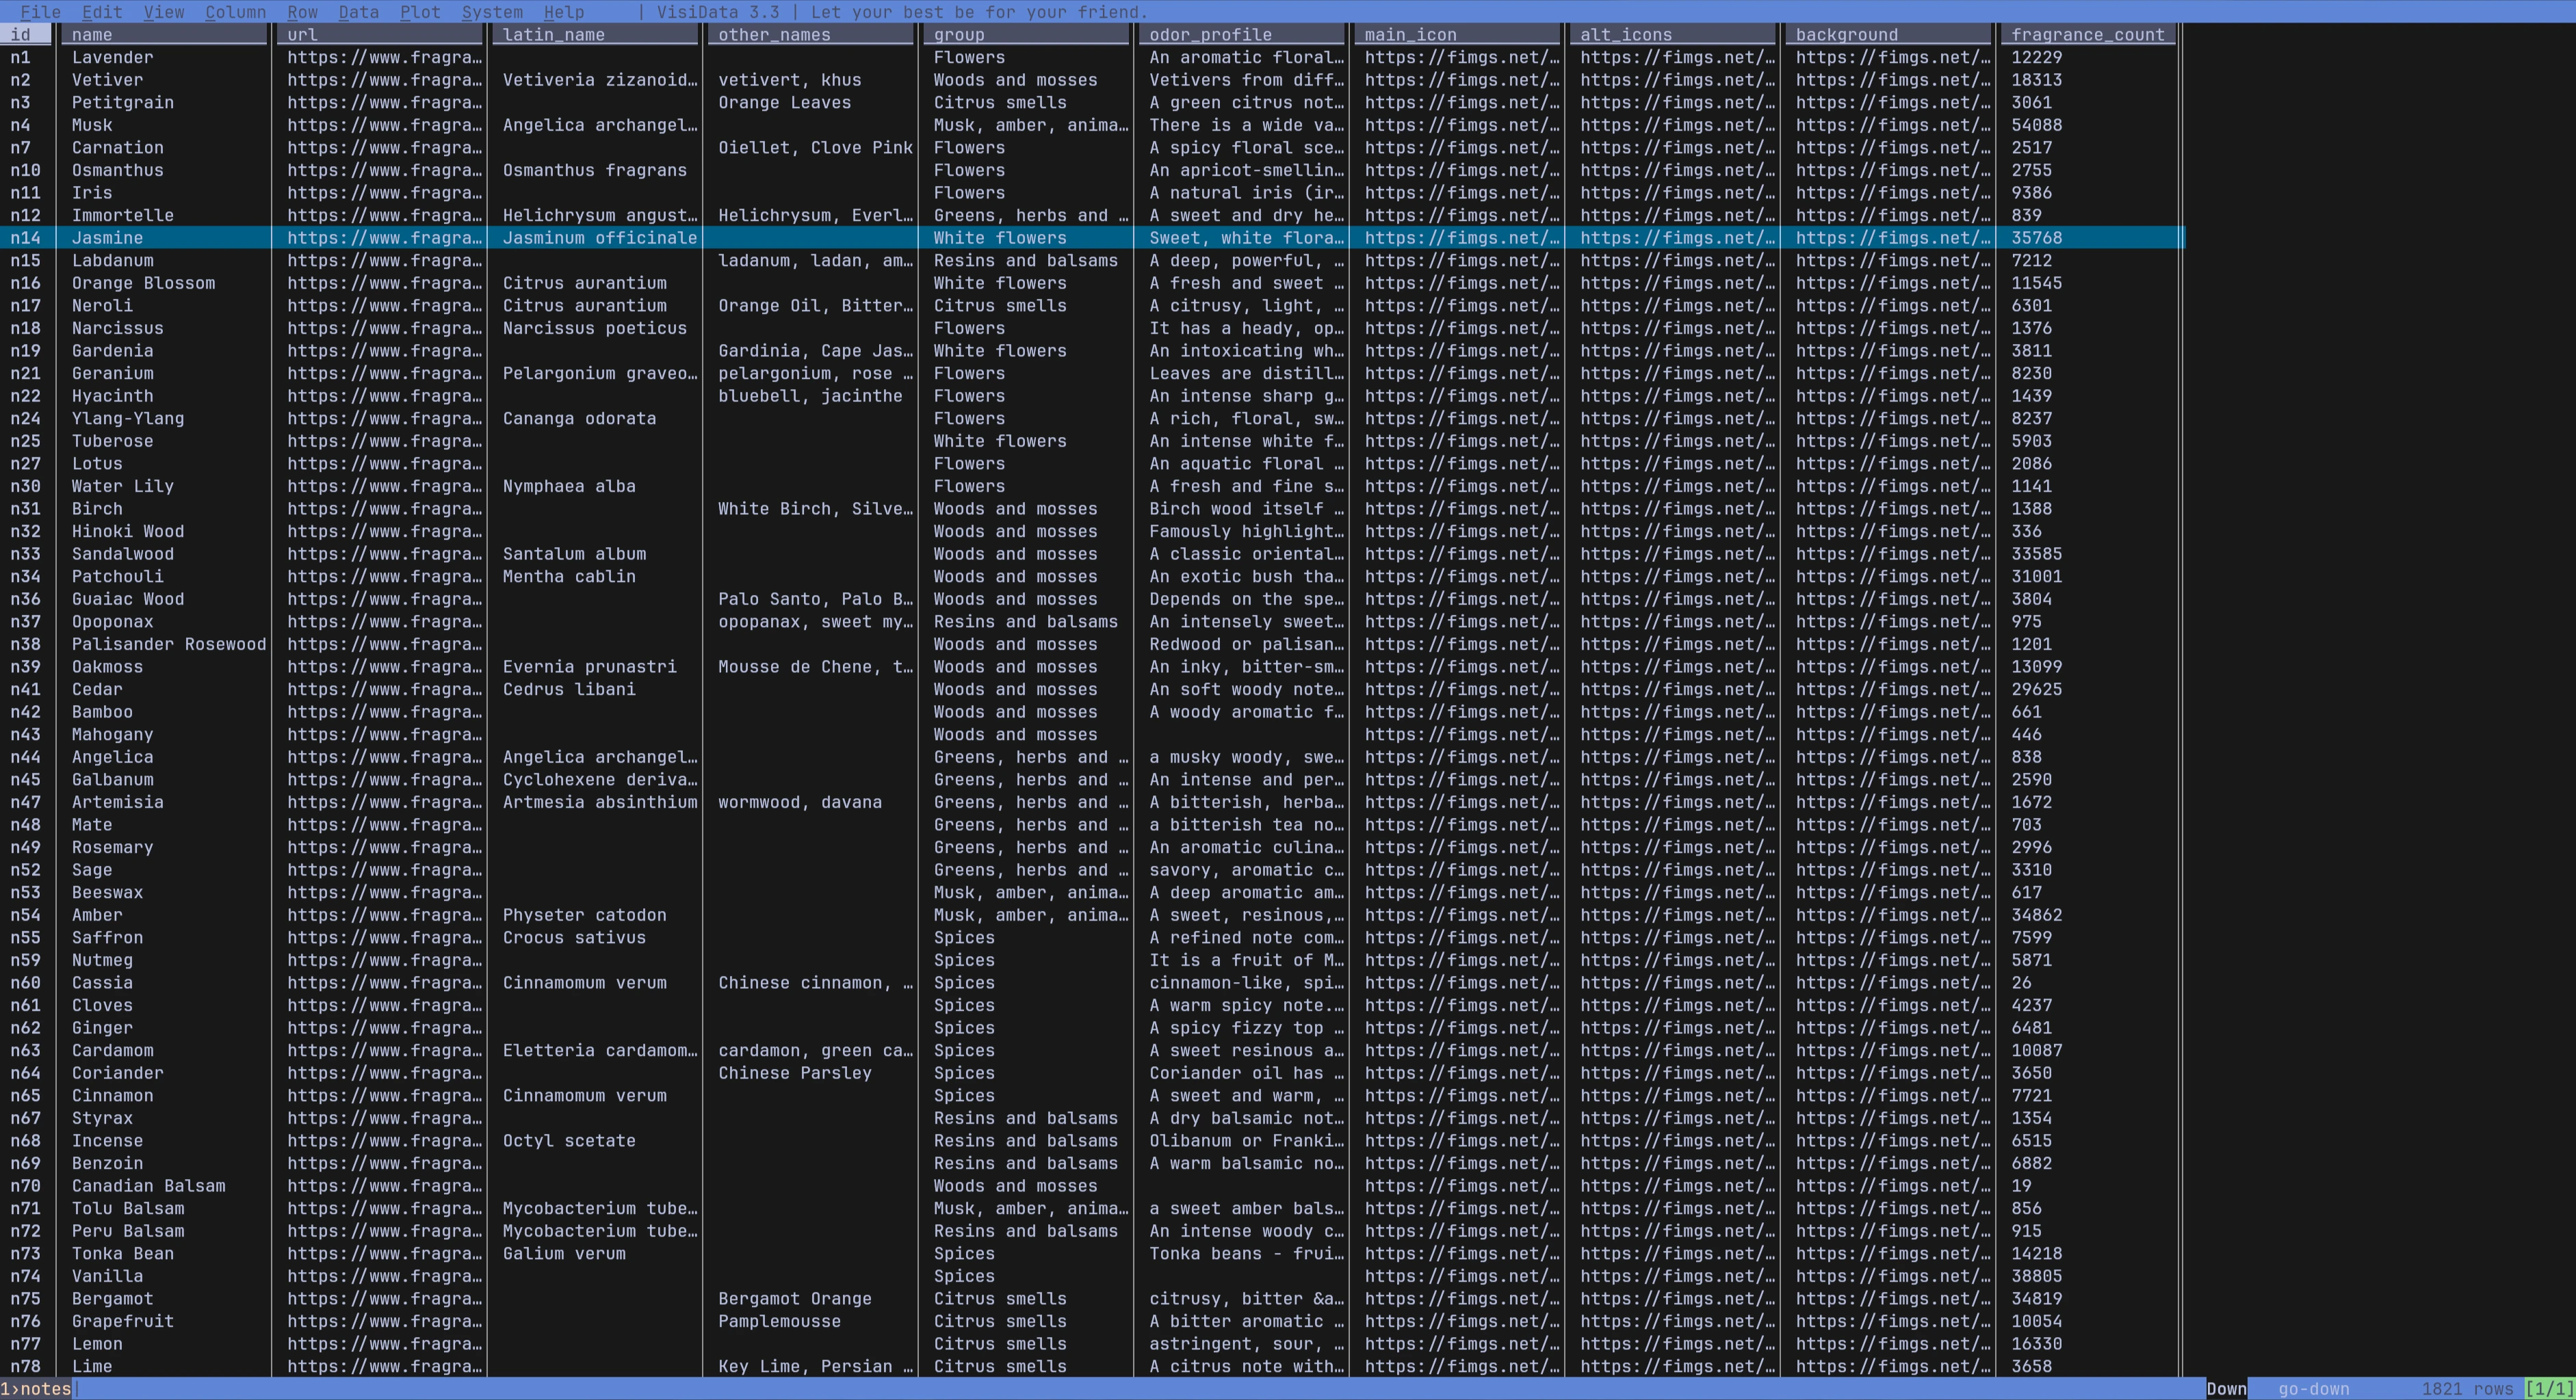Open the Plot menu

[x=420, y=12]
